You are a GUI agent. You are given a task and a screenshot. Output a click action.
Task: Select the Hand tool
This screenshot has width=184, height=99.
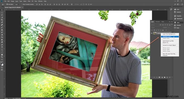coord(2,54)
